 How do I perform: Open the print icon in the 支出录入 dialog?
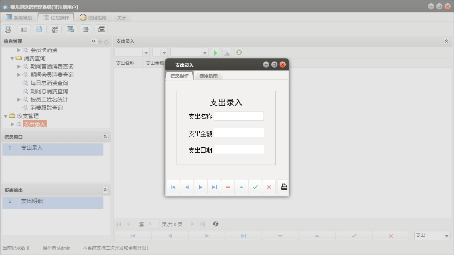[283, 187]
